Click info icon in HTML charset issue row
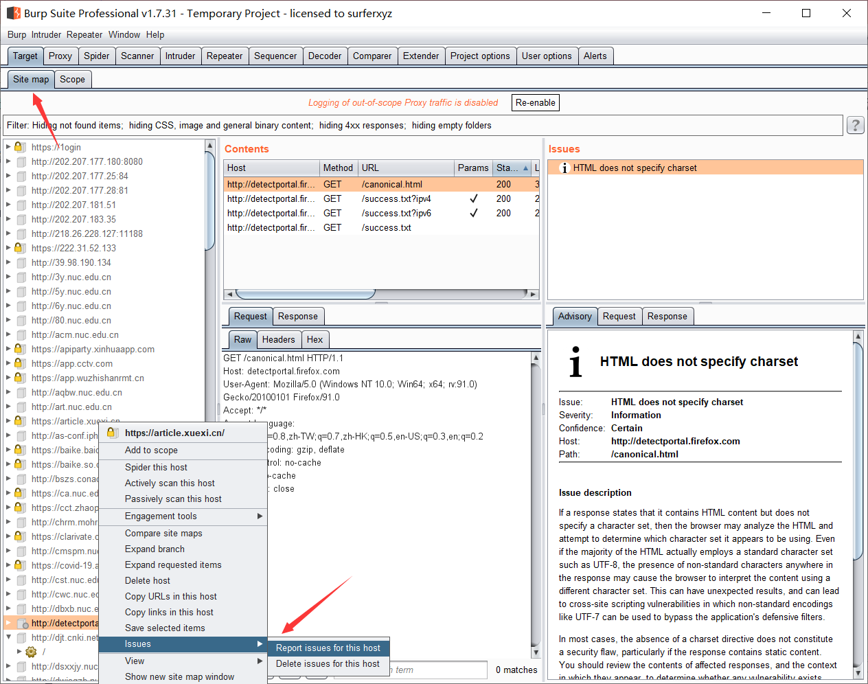 [564, 168]
